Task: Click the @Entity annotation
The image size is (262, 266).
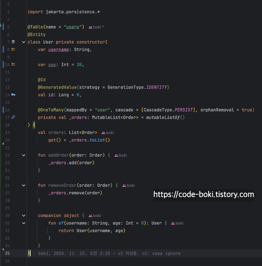Action: click(x=37, y=35)
